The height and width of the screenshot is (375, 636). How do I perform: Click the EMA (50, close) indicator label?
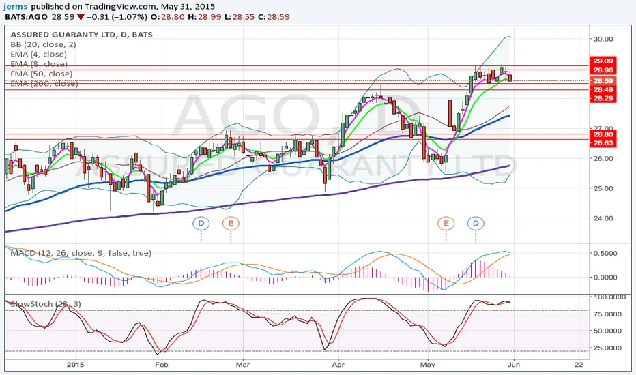42,74
